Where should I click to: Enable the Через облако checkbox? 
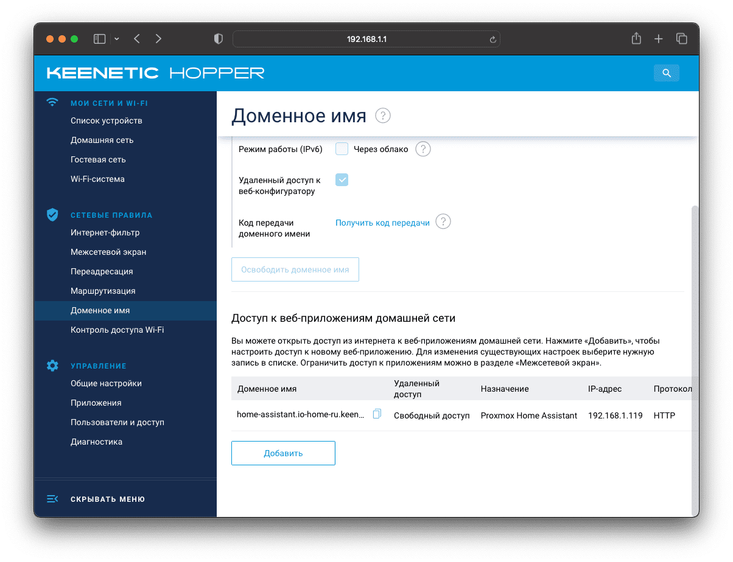[342, 149]
